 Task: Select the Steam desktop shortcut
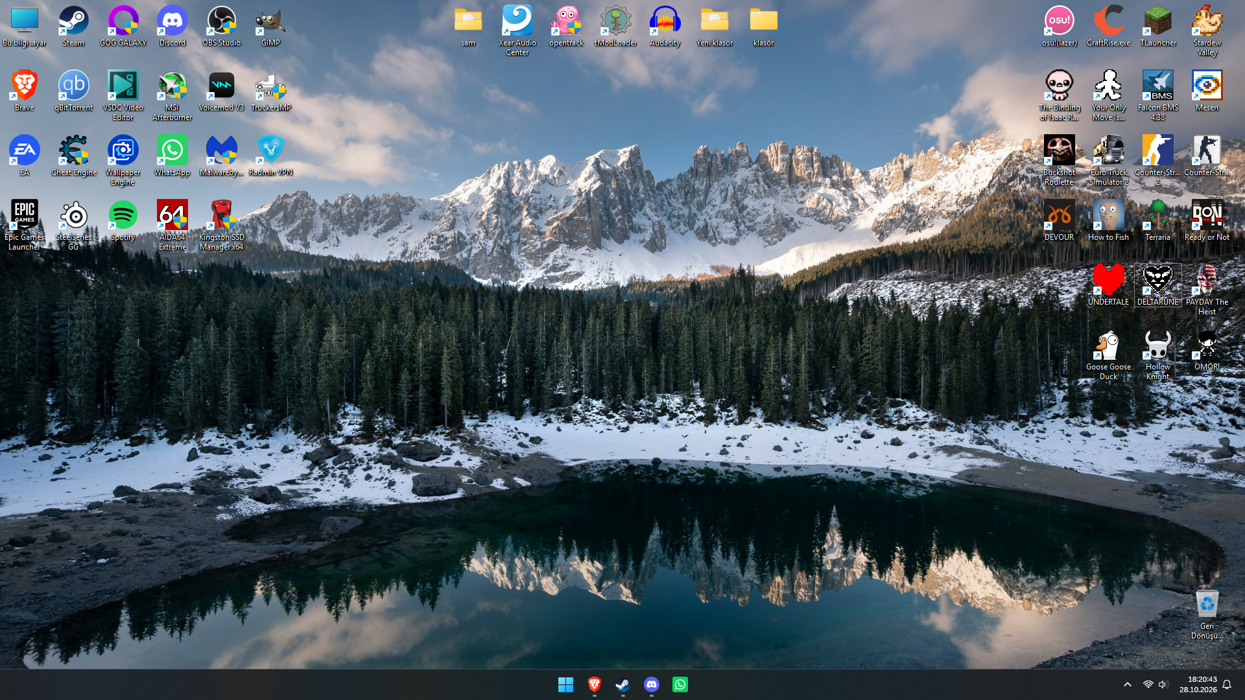pyautogui.click(x=73, y=27)
